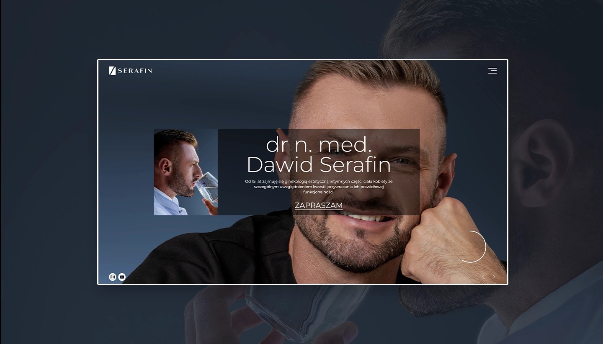The width and height of the screenshot is (603, 344).
Task: Follow the ZAPRASZAM link
Action: [319, 205]
